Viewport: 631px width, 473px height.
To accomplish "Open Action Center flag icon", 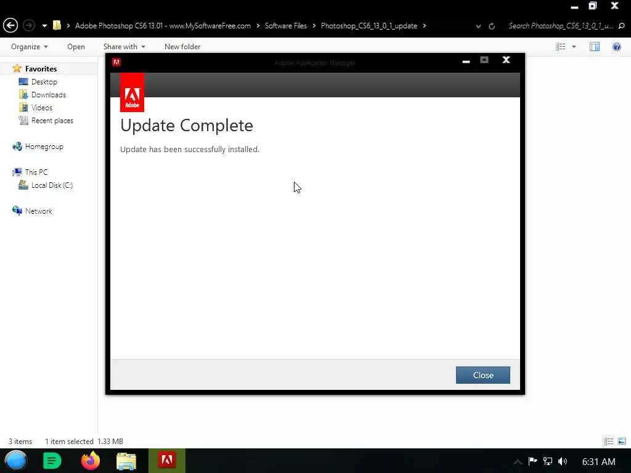I will point(533,461).
